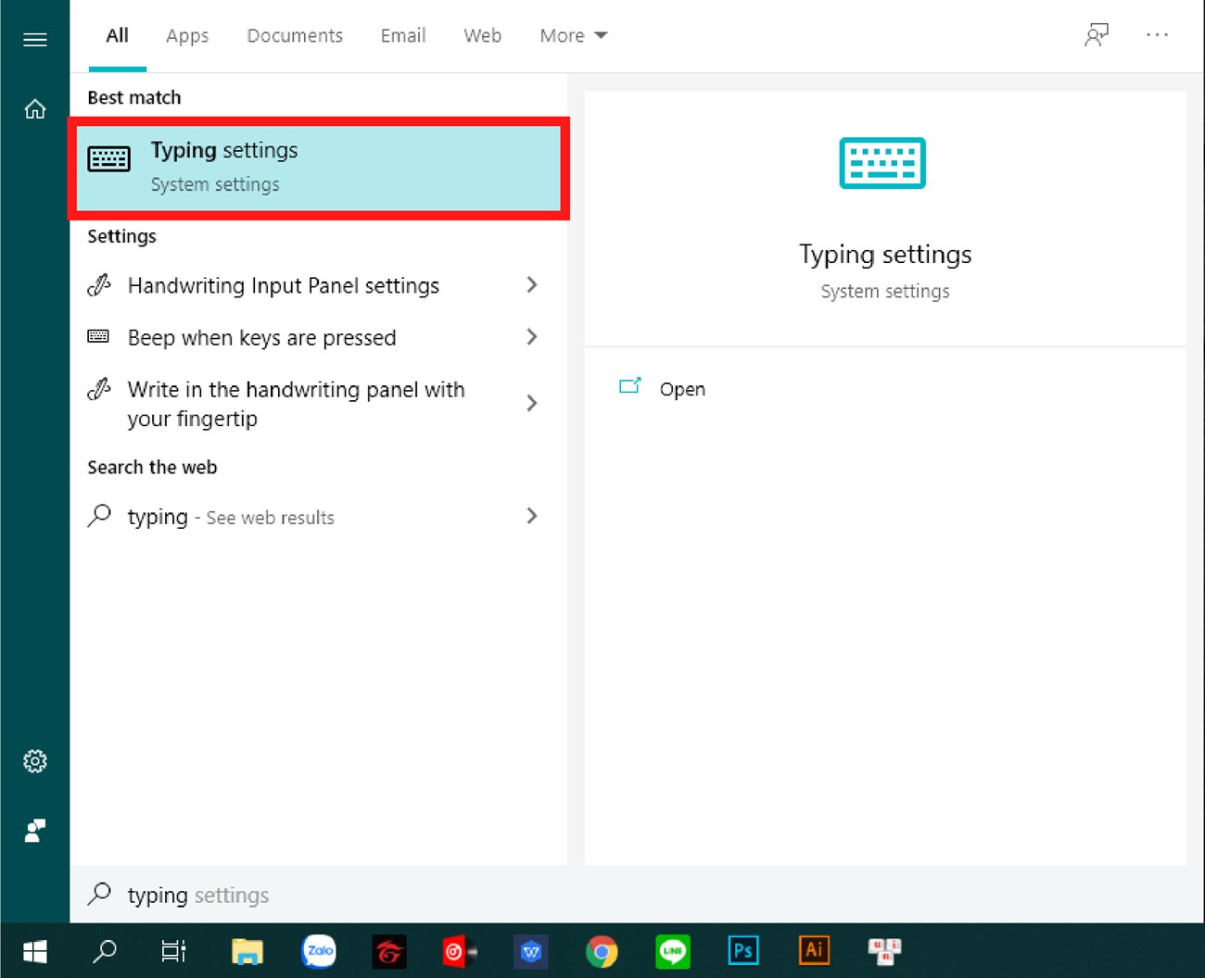
Task: Open Google Chrome from the taskbar
Action: click(x=602, y=951)
